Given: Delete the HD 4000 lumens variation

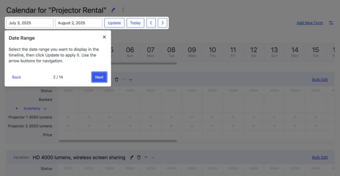Looking at the screenshot, I should (x=139, y=157).
